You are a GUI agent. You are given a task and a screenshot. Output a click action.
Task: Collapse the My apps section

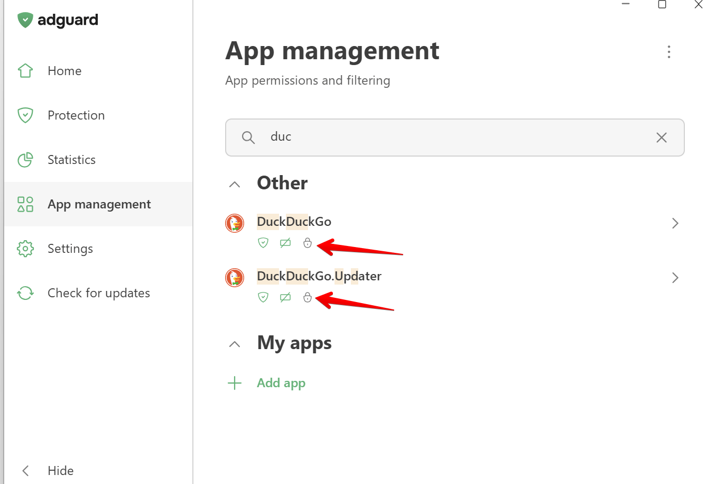pyautogui.click(x=235, y=344)
